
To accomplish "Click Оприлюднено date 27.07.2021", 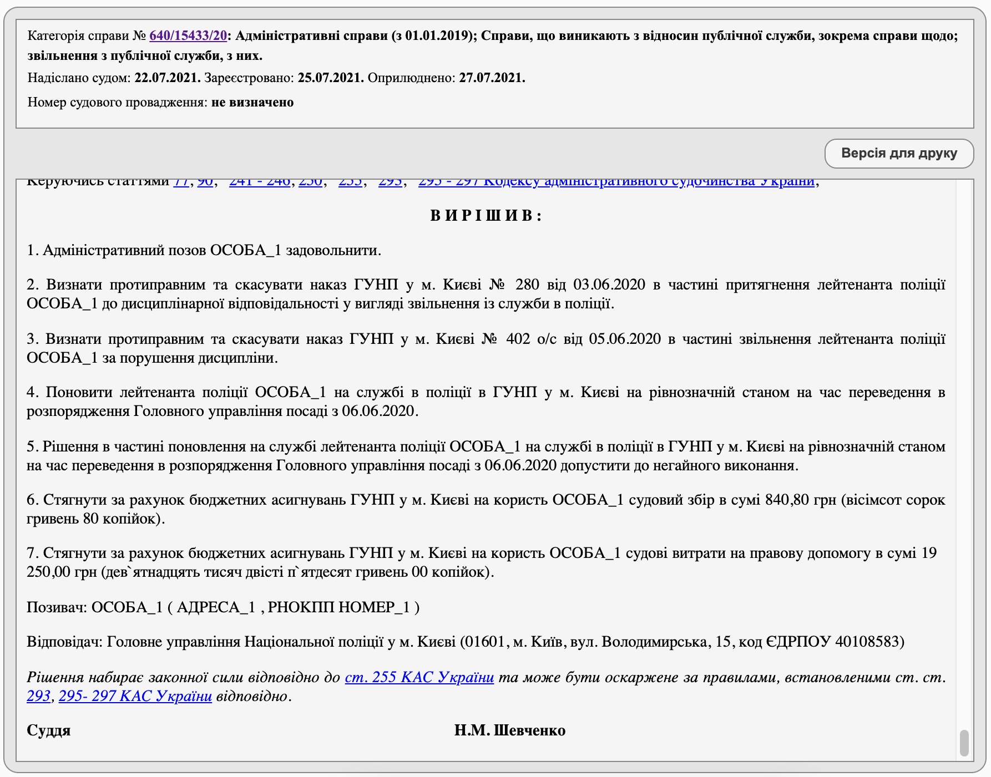I will pyautogui.click(x=492, y=78).
